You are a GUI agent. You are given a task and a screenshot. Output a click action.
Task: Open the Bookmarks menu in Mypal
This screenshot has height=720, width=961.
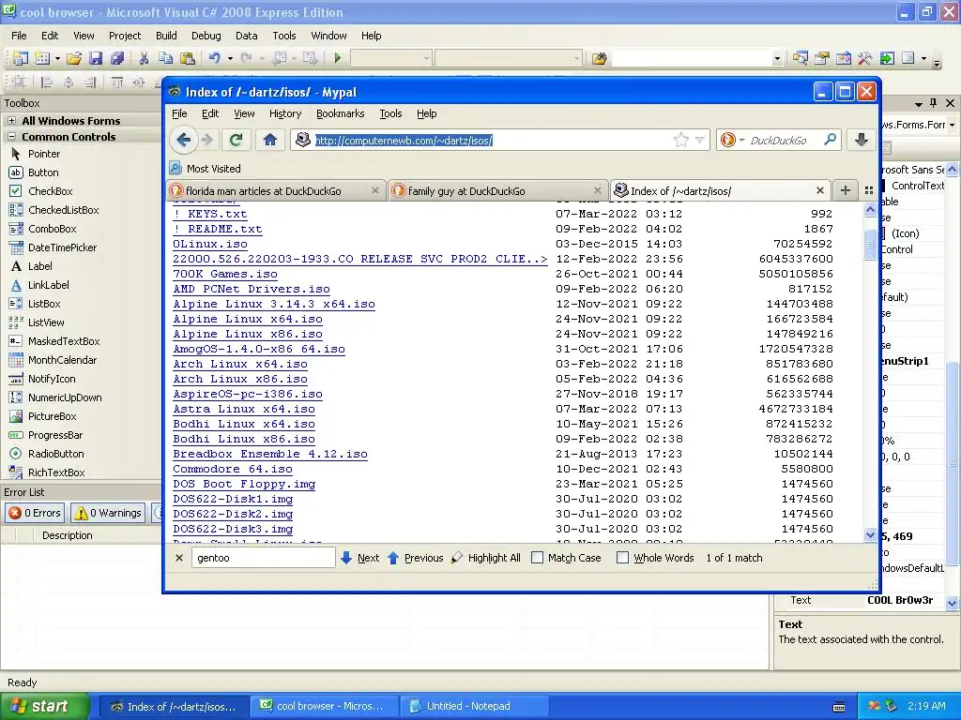point(340,113)
